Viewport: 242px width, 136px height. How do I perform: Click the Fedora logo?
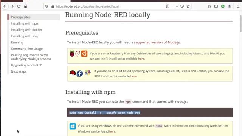[80, 74]
